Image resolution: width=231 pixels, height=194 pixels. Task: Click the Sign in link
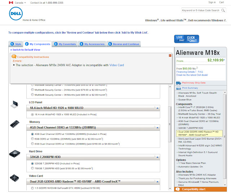pos(212,3)
